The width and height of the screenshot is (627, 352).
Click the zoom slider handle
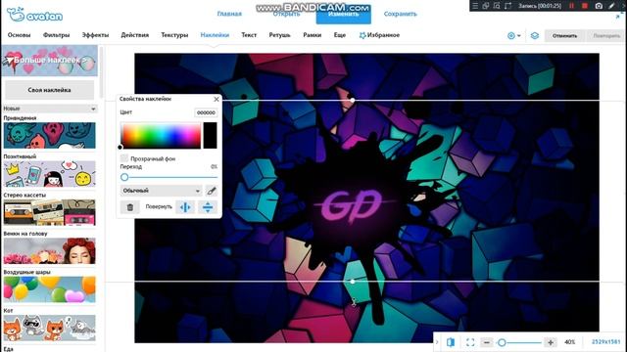(502, 342)
